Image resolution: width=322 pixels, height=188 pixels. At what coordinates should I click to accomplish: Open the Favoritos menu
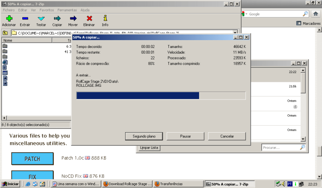point(47,10)
